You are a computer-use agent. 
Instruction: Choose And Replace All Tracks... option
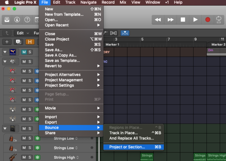click(134, 138)
